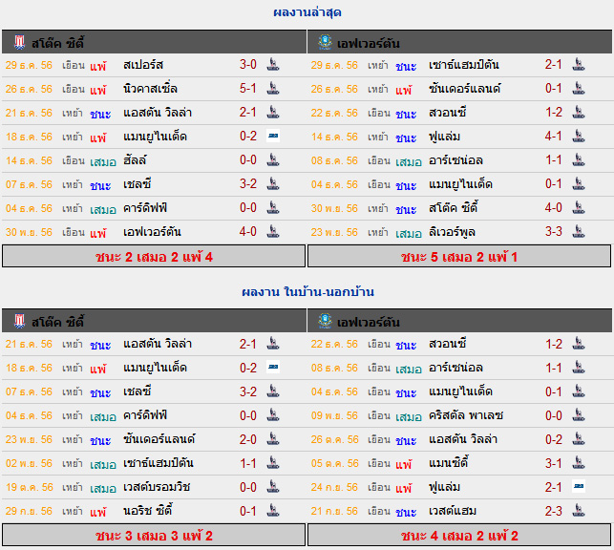This screenshot has width=614, height=550.
Task: Click the score '3-3' for ลิเวอร์พูล
Action: click(553, 232)
